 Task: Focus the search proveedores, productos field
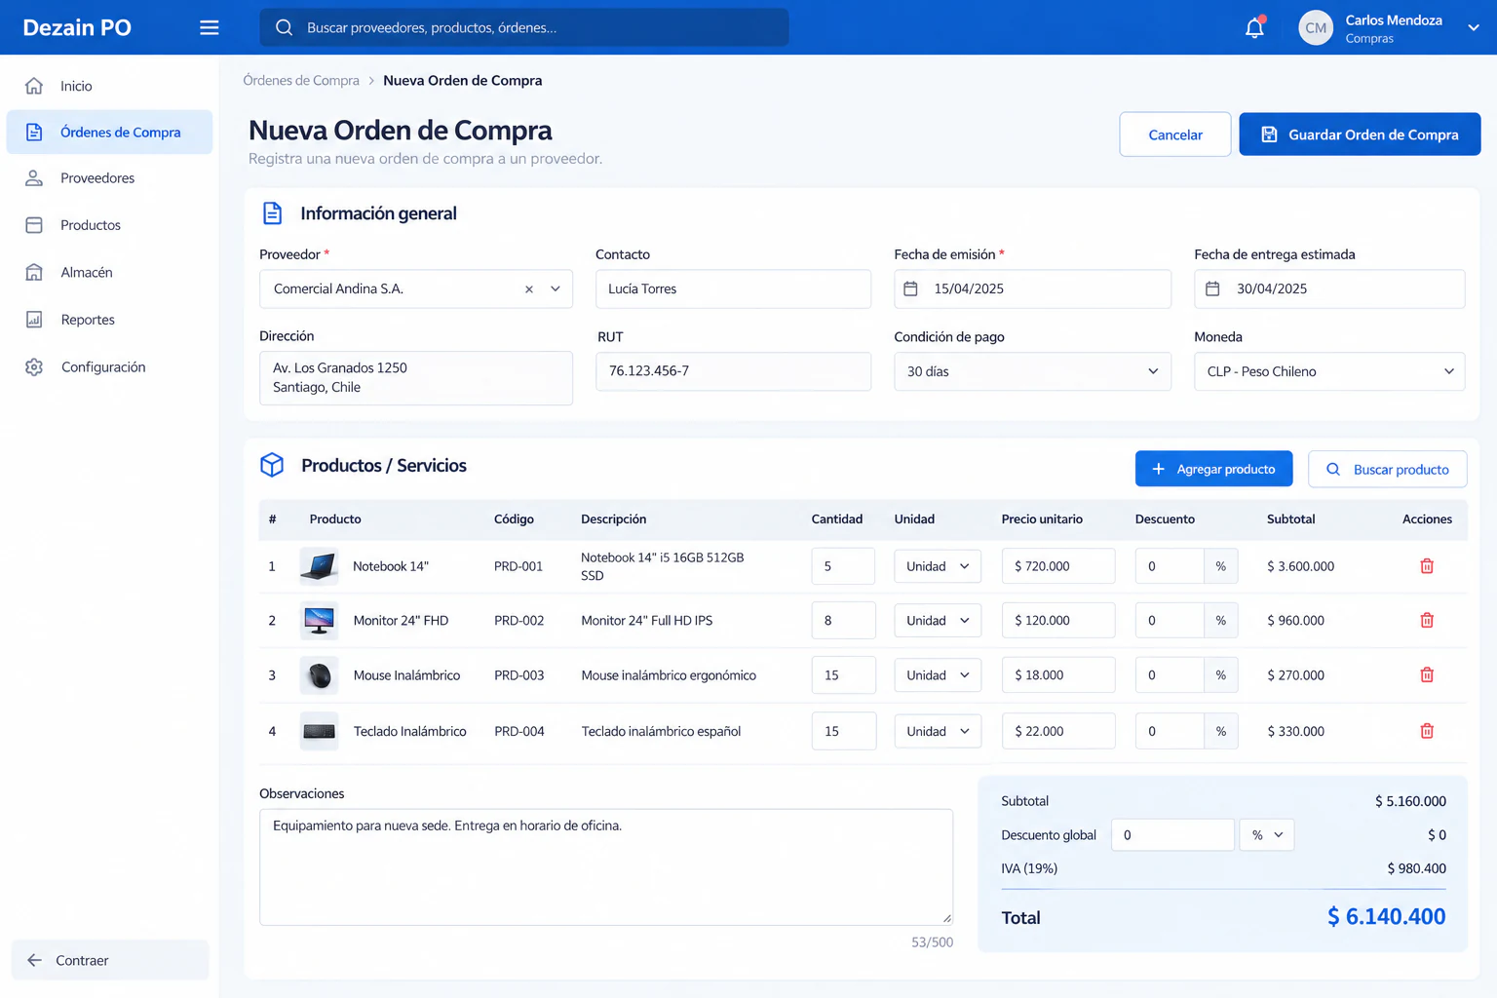point(524,27)
